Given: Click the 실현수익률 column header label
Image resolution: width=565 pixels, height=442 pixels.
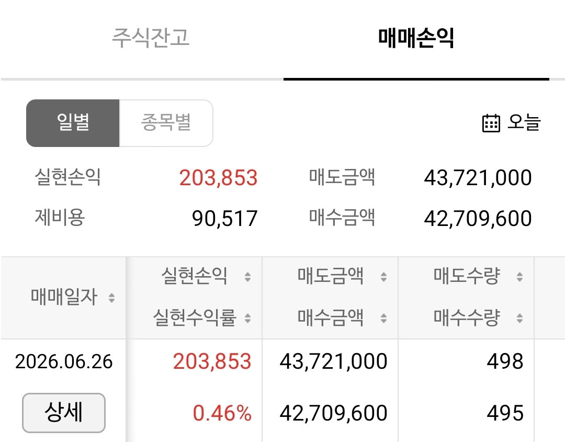Looking at the screenshot, I should click(x=195, y=318).
